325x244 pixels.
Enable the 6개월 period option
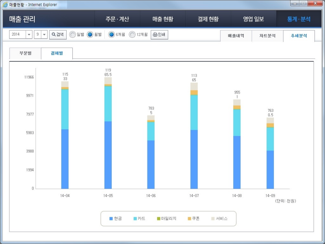pyautogui.click(x=112, y=35)
